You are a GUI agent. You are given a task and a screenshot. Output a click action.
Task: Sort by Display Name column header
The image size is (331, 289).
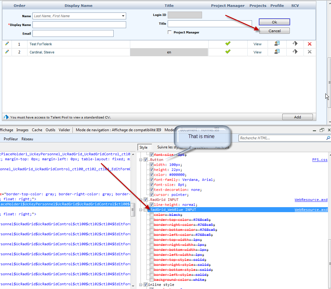click(78, 6)
